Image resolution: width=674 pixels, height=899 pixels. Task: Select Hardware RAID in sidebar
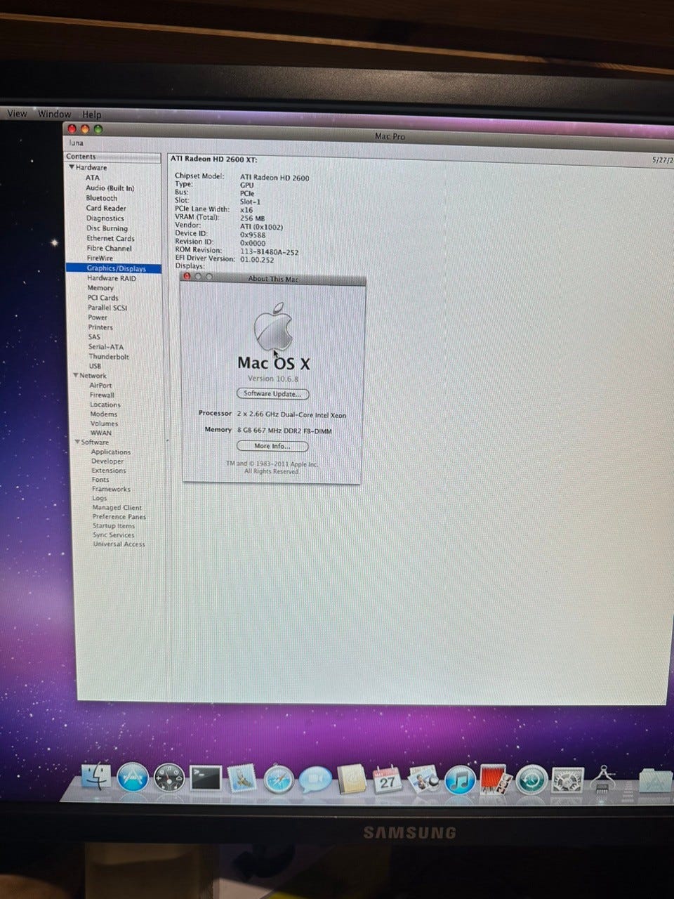pos(112,278)
